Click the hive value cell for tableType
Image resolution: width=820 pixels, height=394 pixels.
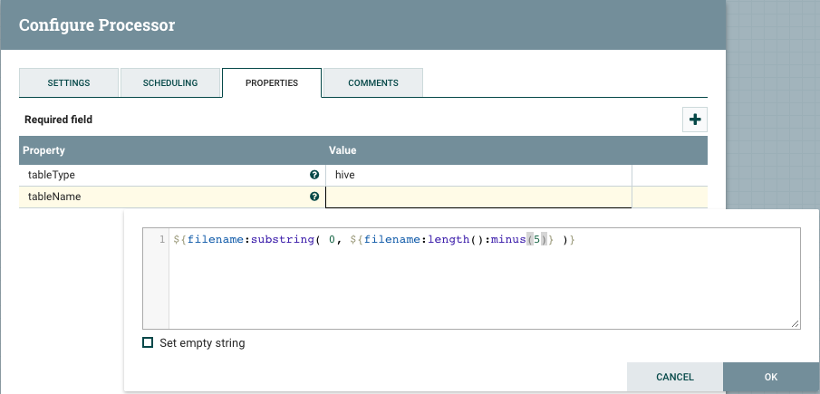pos(478,175)
